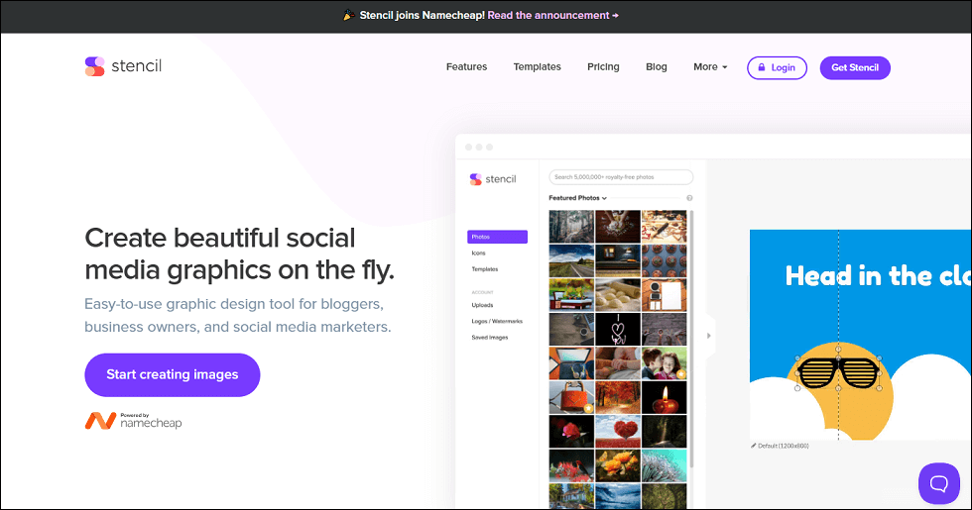This screenshot has width=972, height=510.
Task: Select the autumn trees photo thumbnail
Action: coord(618,397)
